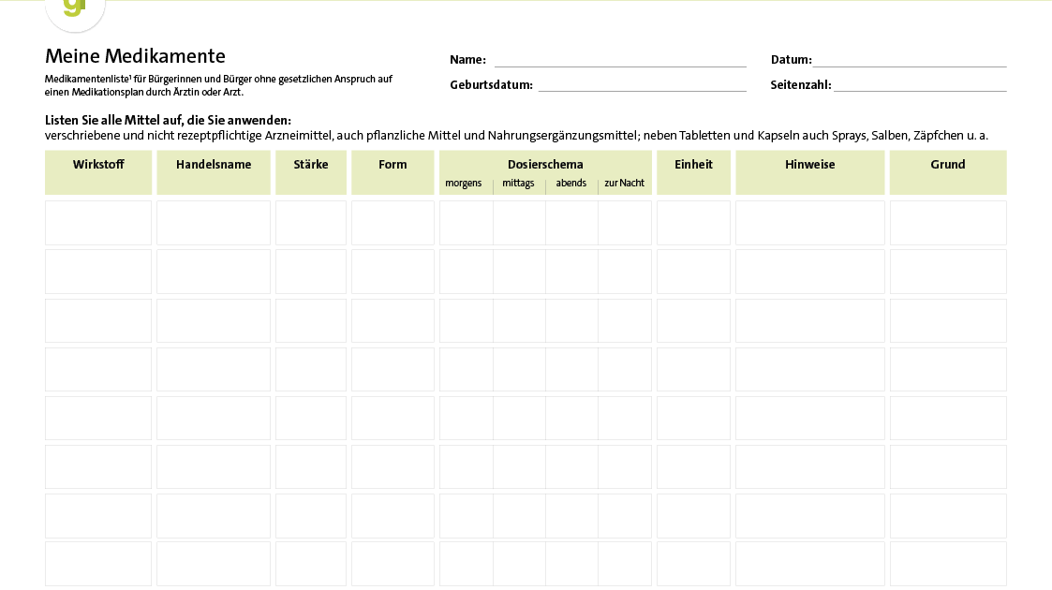This screenshot has width=1052, height=590.
Task: Click the Datum input line
Action: [x=909, y=60]
